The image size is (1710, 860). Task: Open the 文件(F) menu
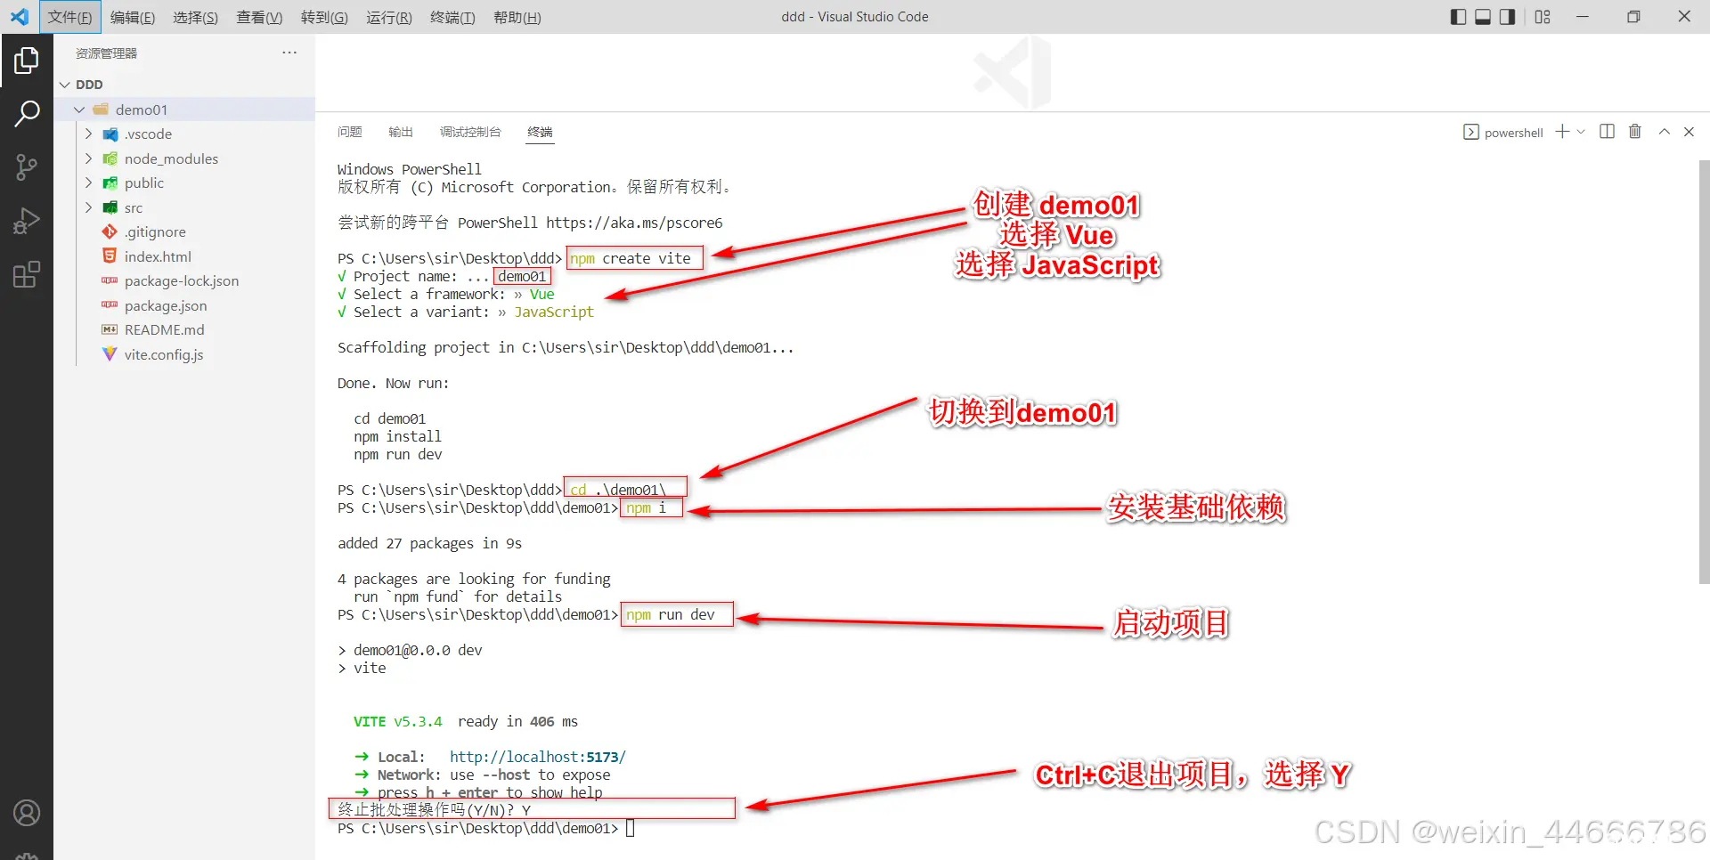point(69,17)
